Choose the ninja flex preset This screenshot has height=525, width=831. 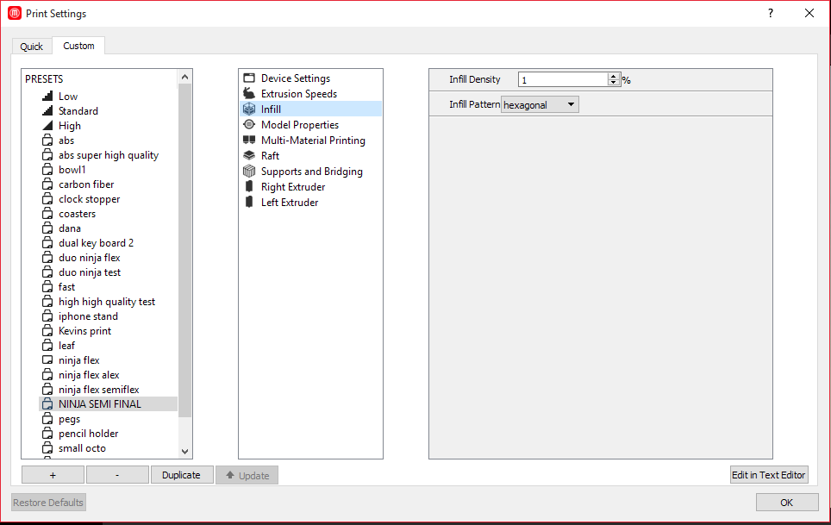coord(78,360)
